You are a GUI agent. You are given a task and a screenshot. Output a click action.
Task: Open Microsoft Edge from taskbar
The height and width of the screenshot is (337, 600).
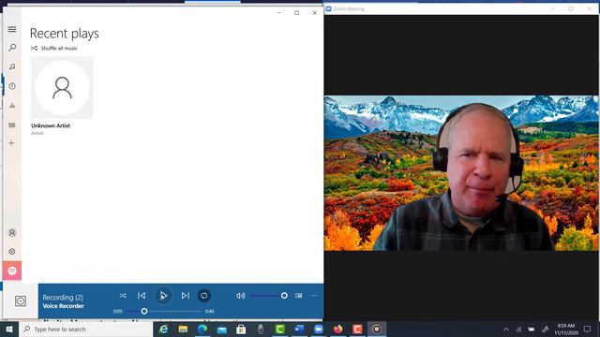202,329
